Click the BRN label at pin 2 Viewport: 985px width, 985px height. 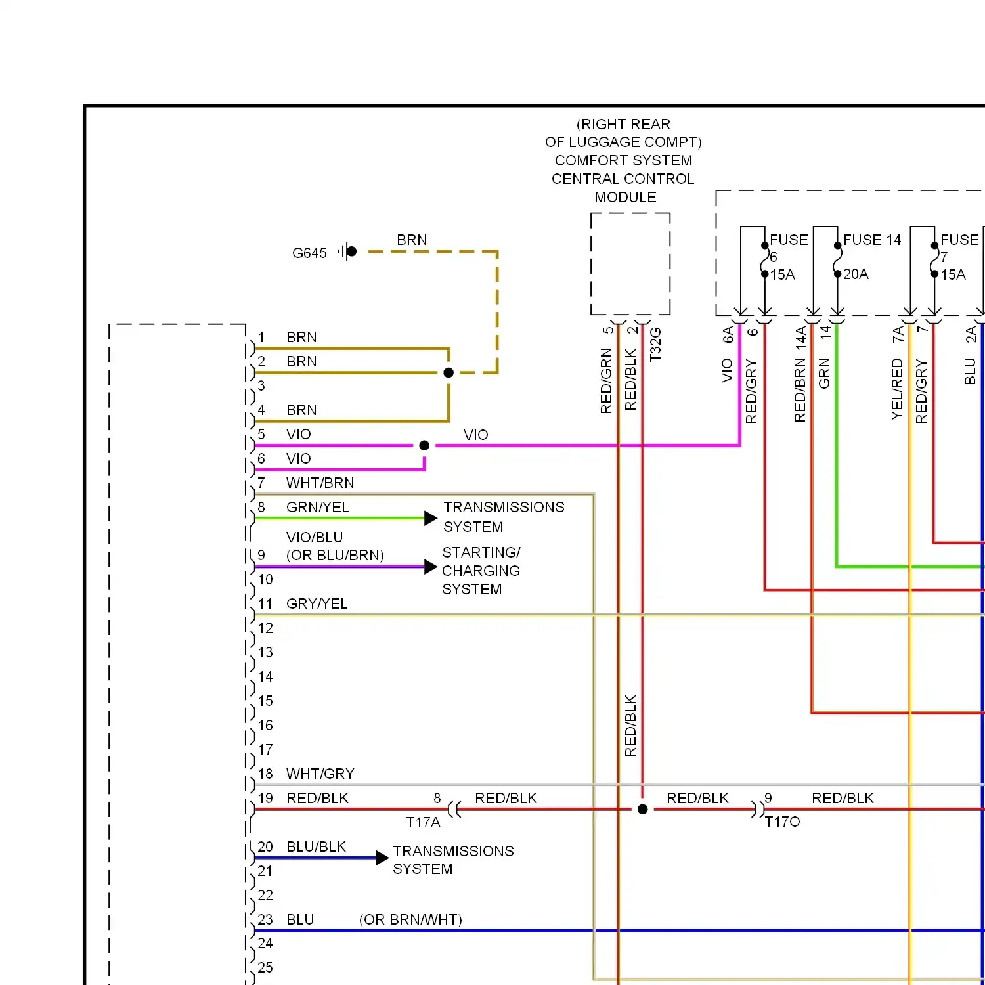(301, 361)
